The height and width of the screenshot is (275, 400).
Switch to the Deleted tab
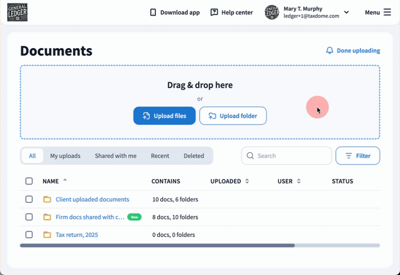(193, 156)
